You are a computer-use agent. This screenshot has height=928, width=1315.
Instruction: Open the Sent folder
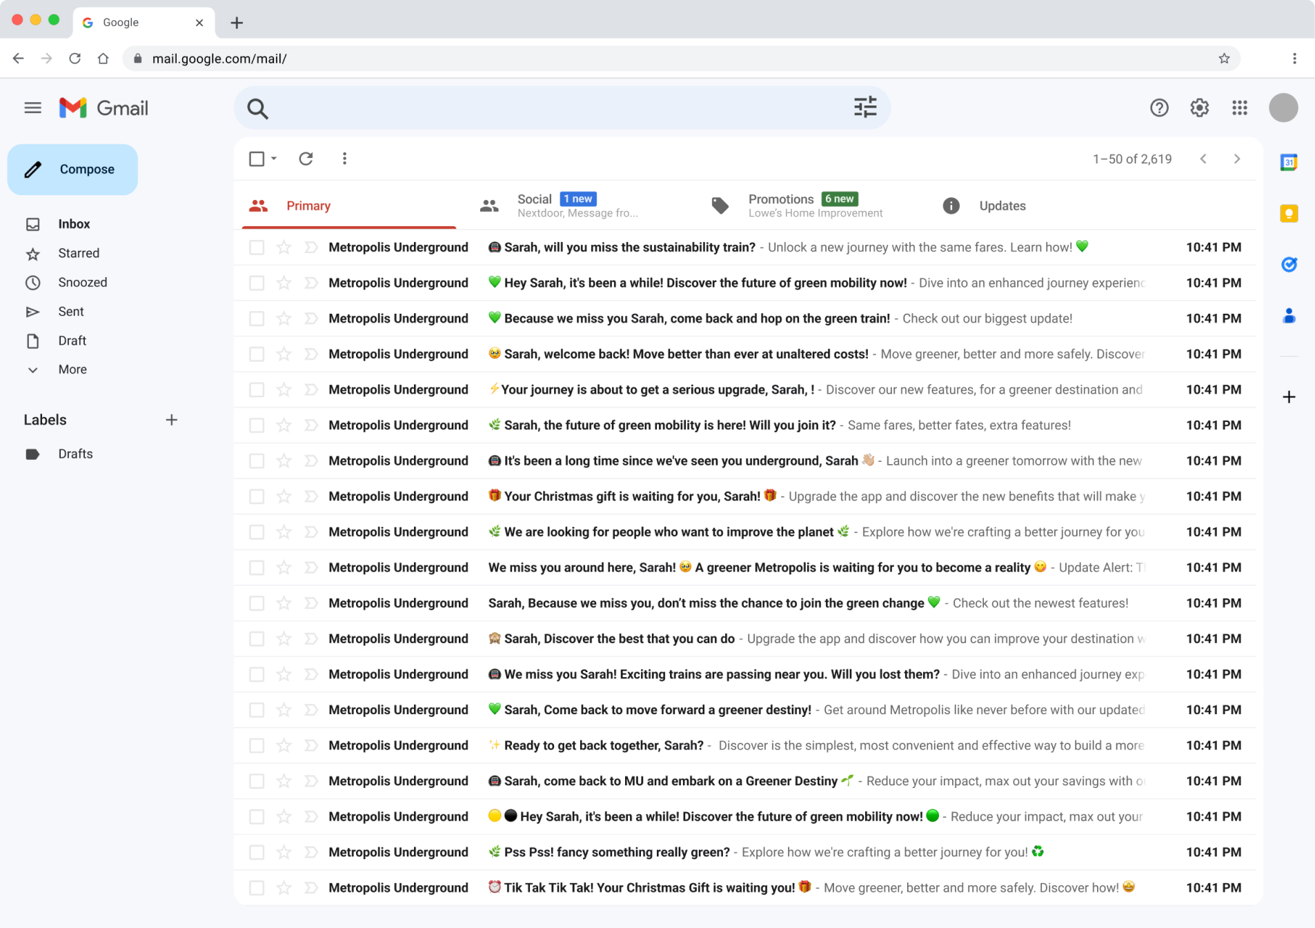tap(71, 312)
